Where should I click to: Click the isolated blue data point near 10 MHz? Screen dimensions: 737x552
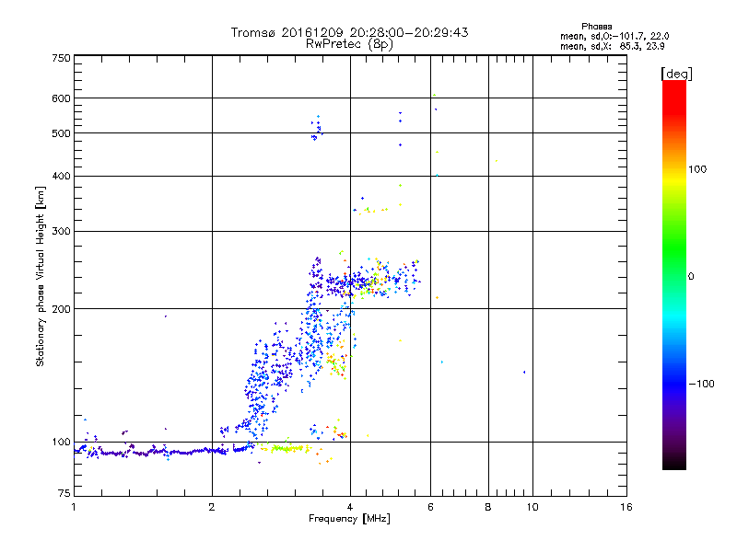pyautogui.click(x=524, y=373)
